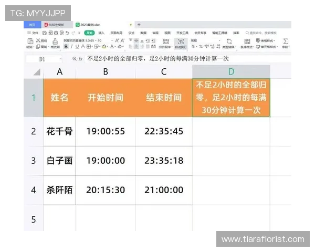Click the Undo arrow icon
Viewport: 315px width, 252px height.
pyautogui.click(x=68, y=33)
